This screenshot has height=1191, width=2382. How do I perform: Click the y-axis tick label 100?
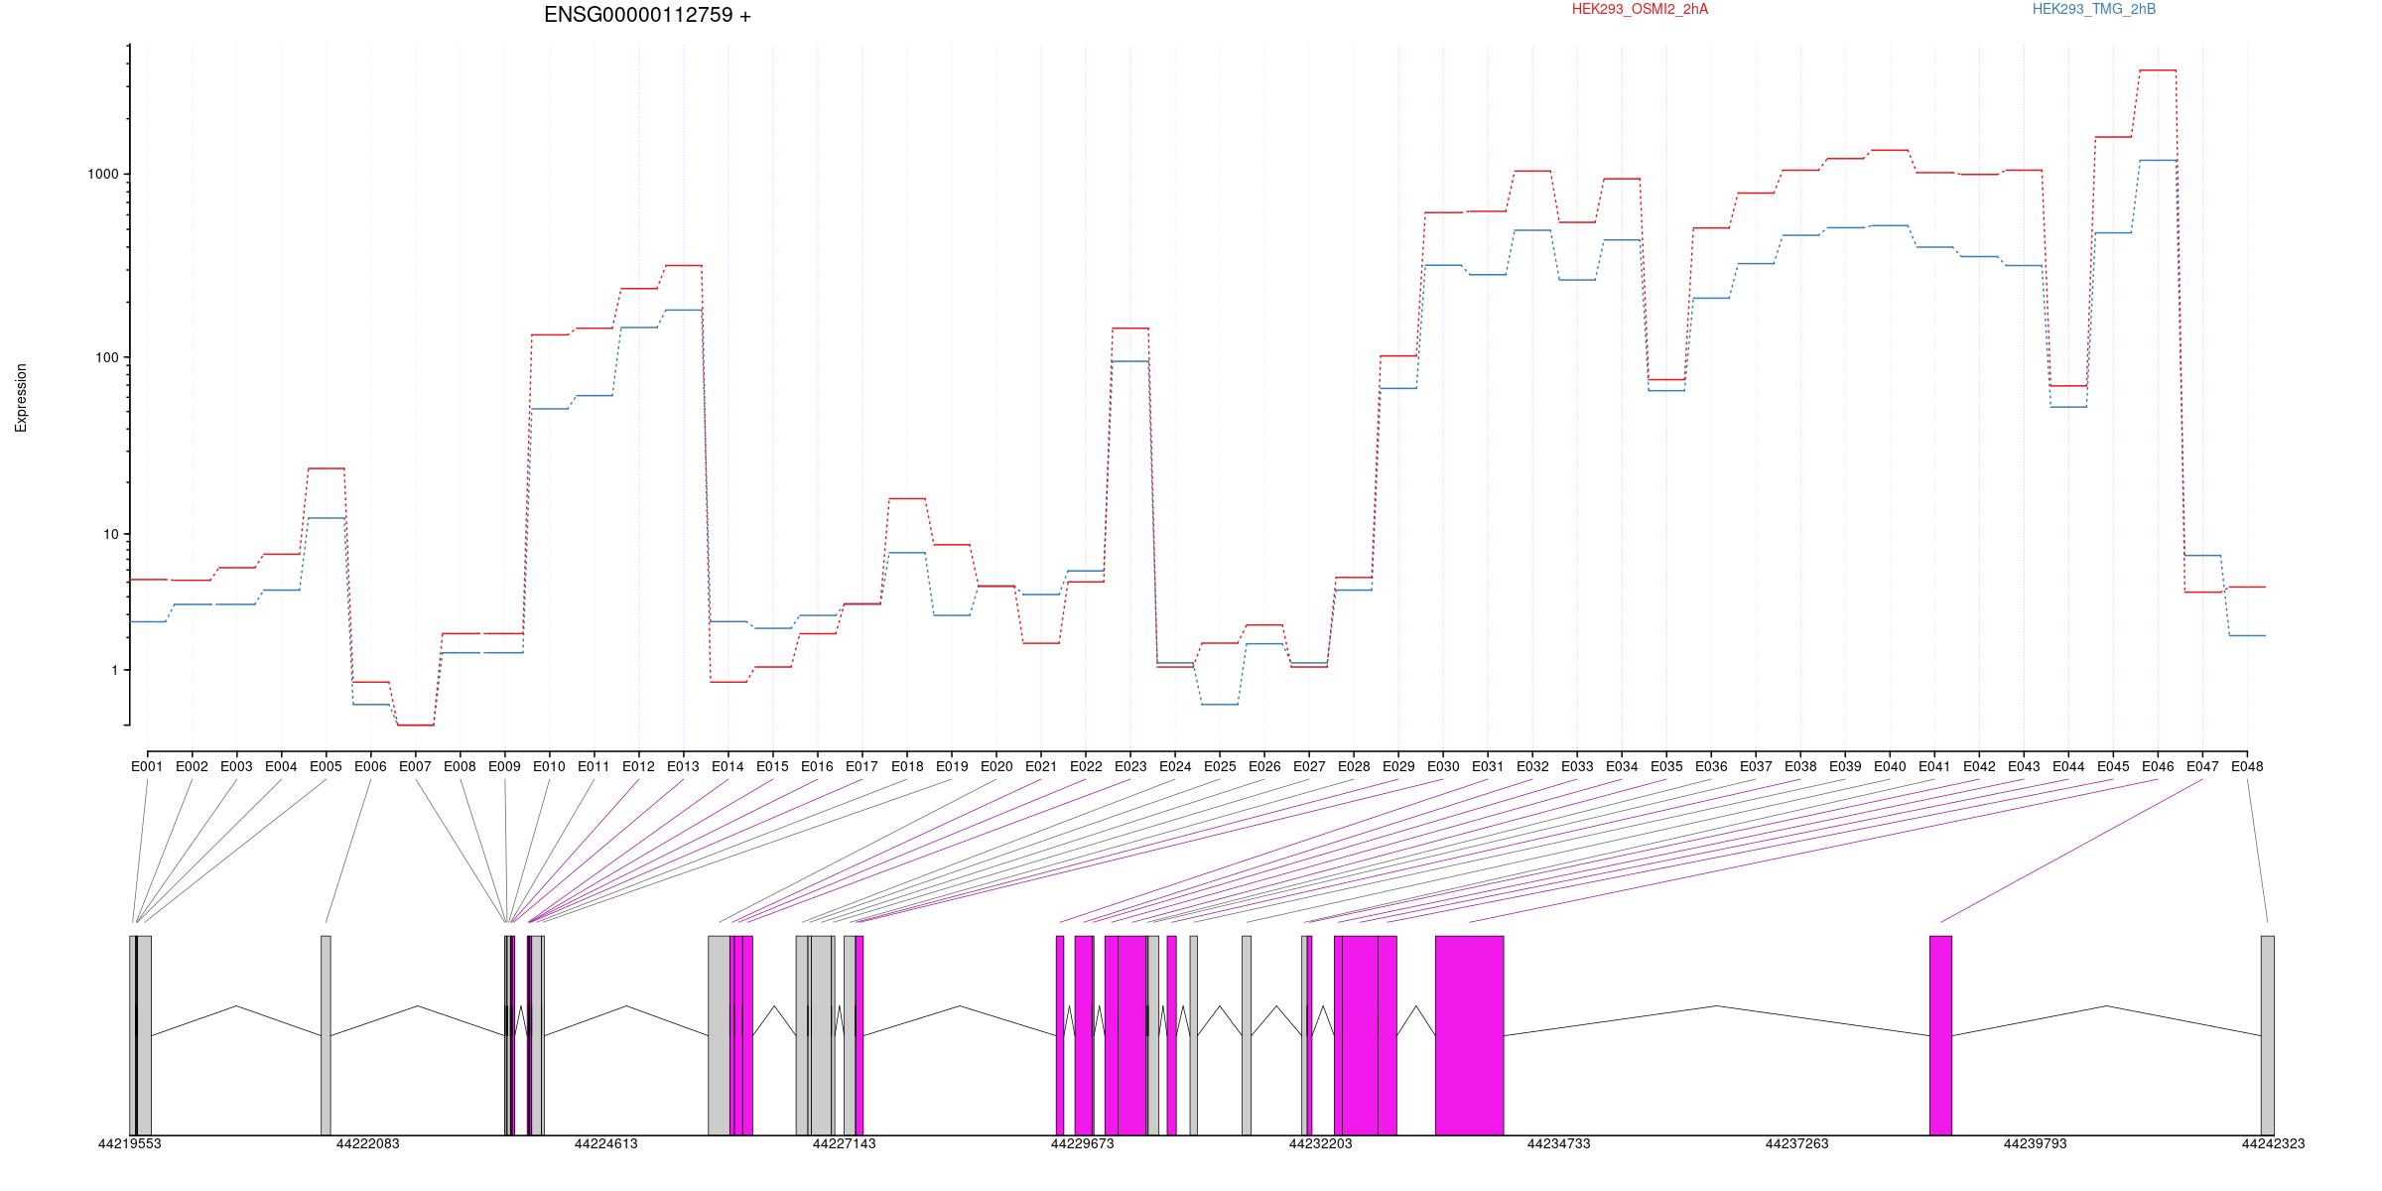tap(106, 357)
